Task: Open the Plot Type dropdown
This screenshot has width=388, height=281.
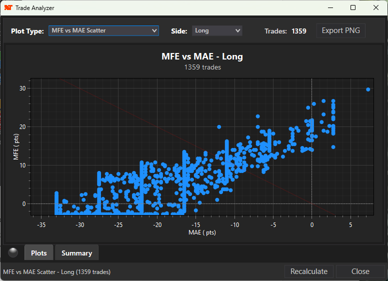Action: [x=103, y=30]
